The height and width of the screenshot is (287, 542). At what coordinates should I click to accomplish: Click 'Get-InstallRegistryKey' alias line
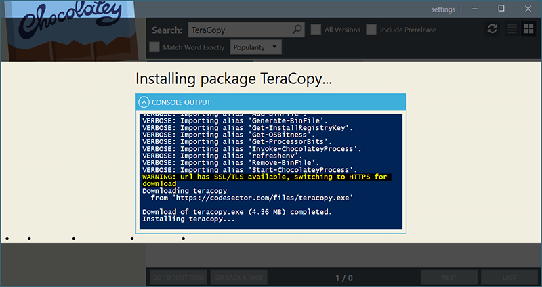point(247,128)
